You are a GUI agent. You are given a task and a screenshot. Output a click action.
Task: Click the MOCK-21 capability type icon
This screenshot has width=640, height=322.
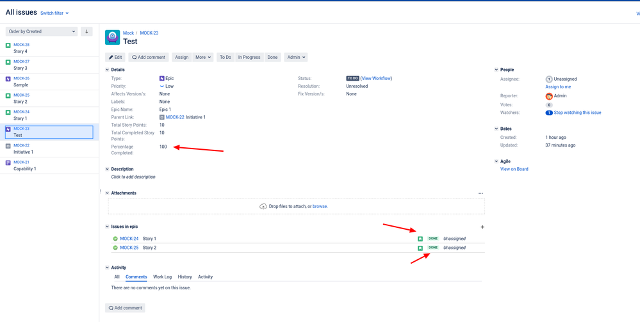pyautogui.click(x=8, y=163)
